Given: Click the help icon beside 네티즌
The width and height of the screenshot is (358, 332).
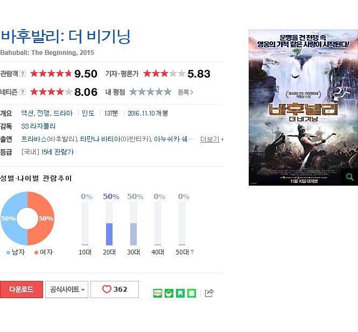Looking at the screenshot, I should 23,92.
